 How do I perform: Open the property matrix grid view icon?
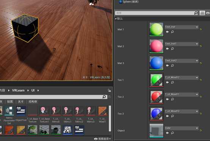(202, 13)
